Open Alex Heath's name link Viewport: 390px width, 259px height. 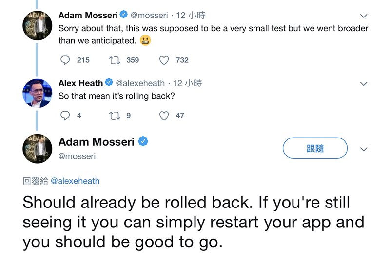80,83
